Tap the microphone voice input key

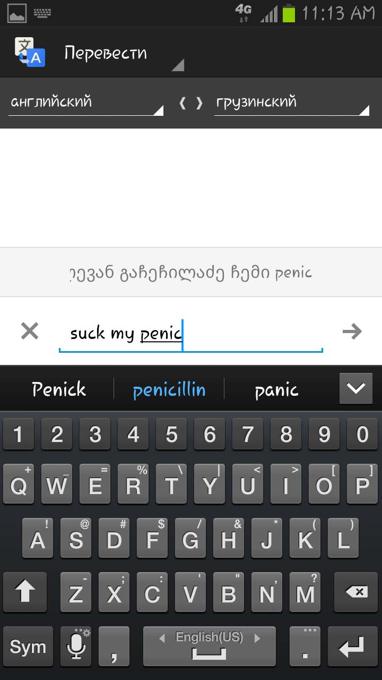click(x=76, y=647)
